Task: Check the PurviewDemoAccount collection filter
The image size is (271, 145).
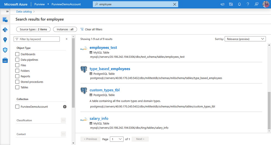Action: pyautogui.click(x=17, y=107)
